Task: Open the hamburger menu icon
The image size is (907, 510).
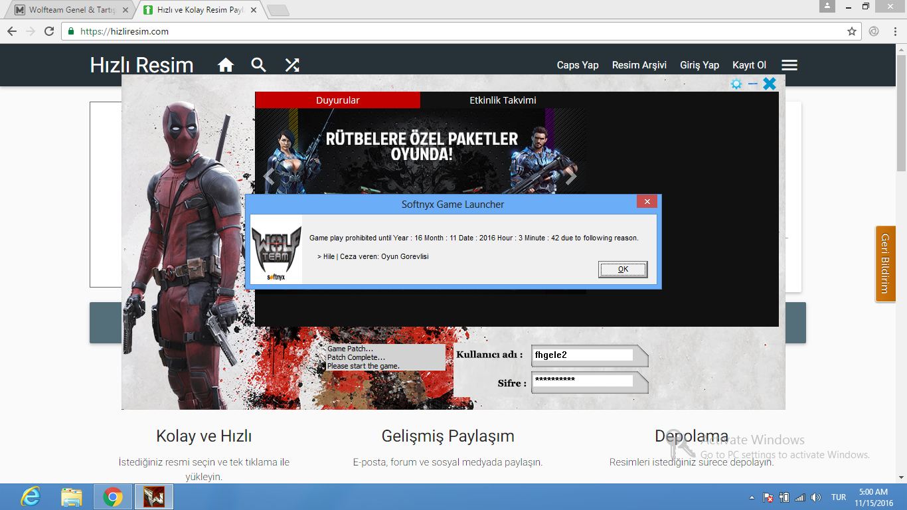Action: [789, 65]
